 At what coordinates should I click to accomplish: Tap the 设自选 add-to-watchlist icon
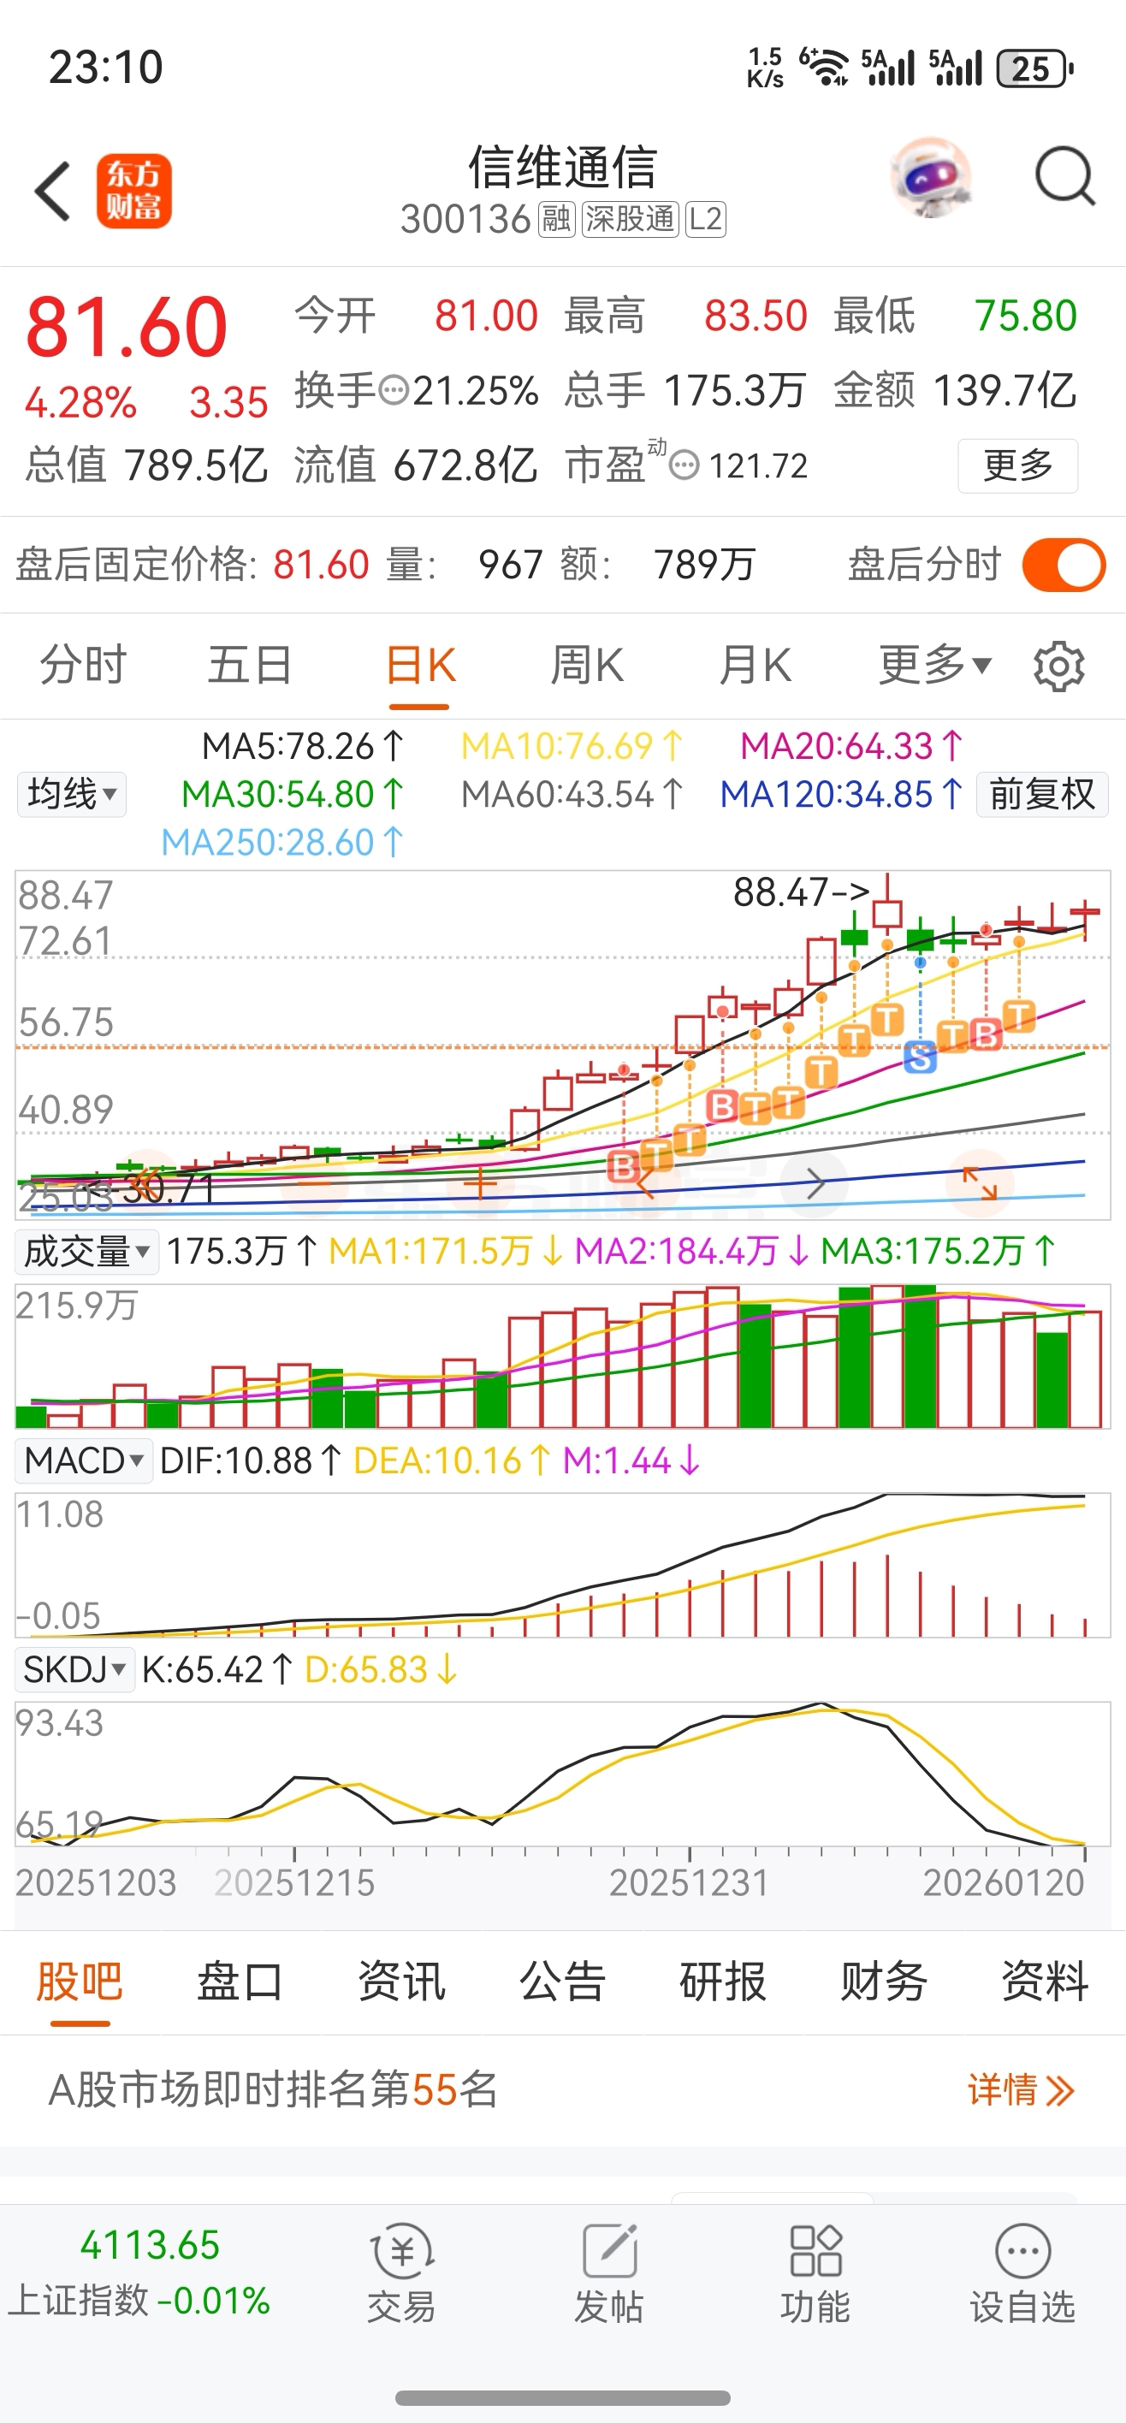(1022, 2274)
